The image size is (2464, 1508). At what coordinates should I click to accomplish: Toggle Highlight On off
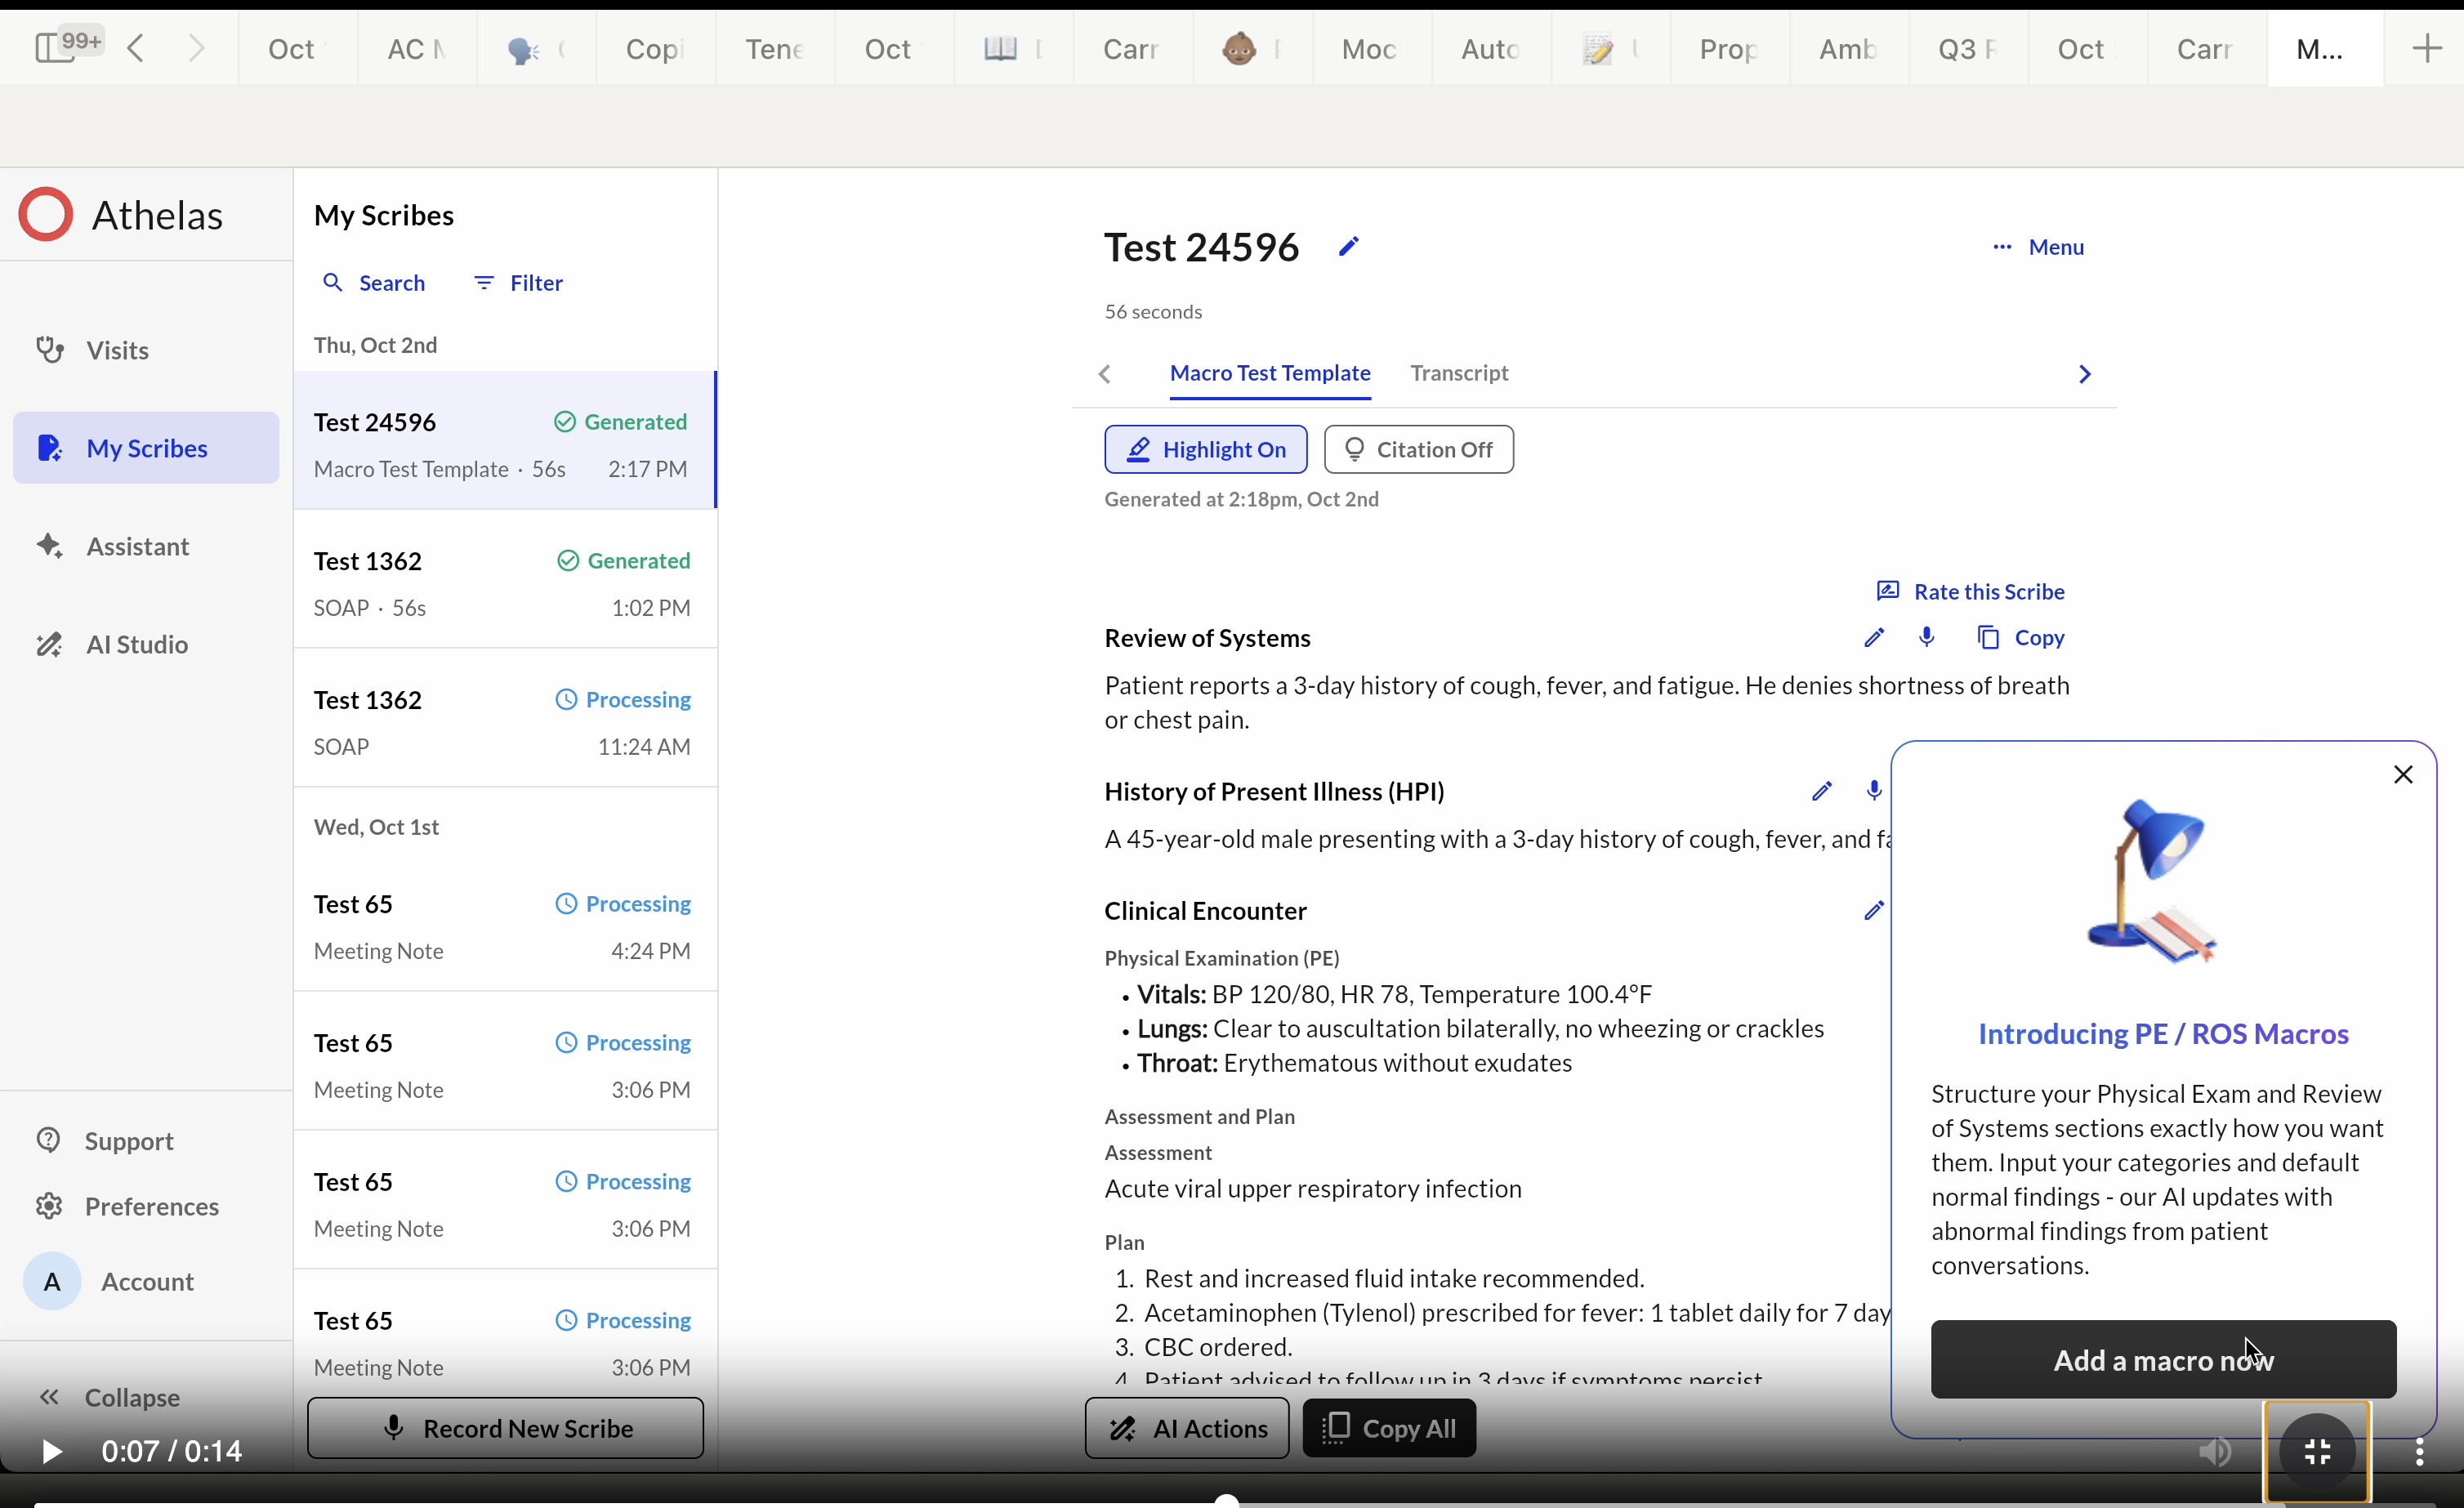(x=1205, y=449)
